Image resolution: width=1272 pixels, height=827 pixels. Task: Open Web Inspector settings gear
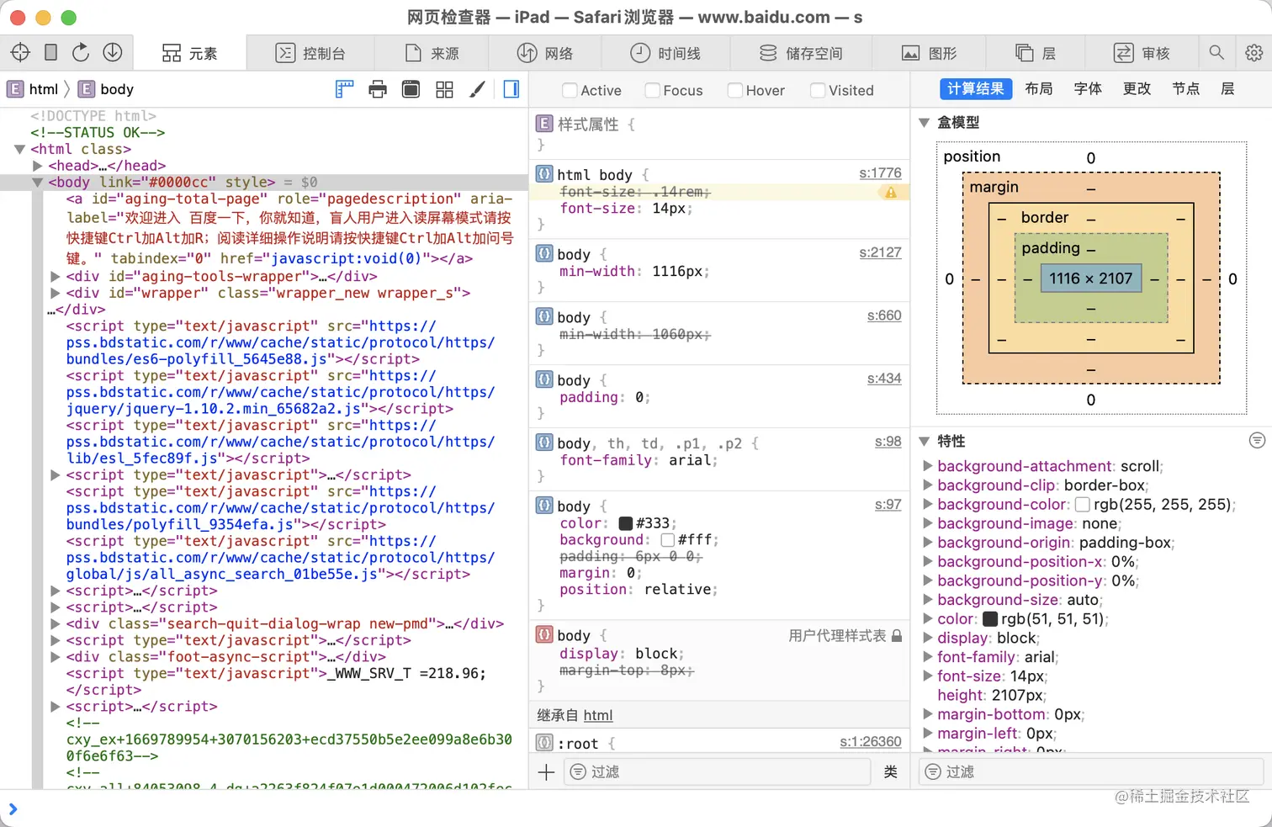click(1253, 53)
